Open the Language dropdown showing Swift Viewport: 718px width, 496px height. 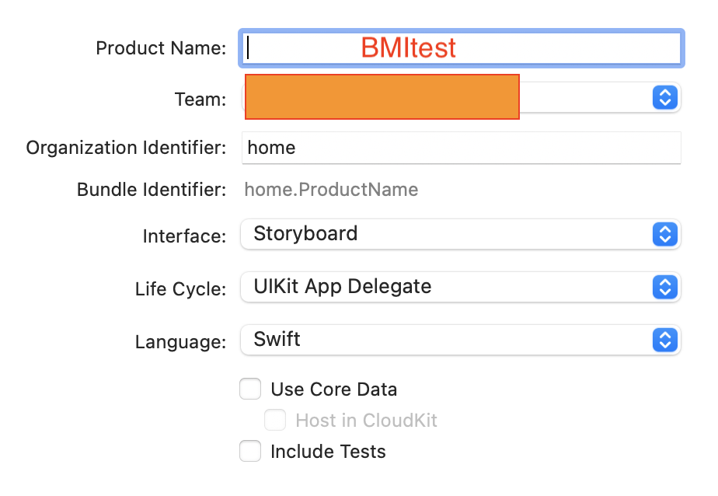tap(461, 340)
